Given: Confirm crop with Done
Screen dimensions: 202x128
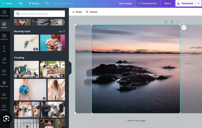Looking at the screenshot, I should pos(77,12).
